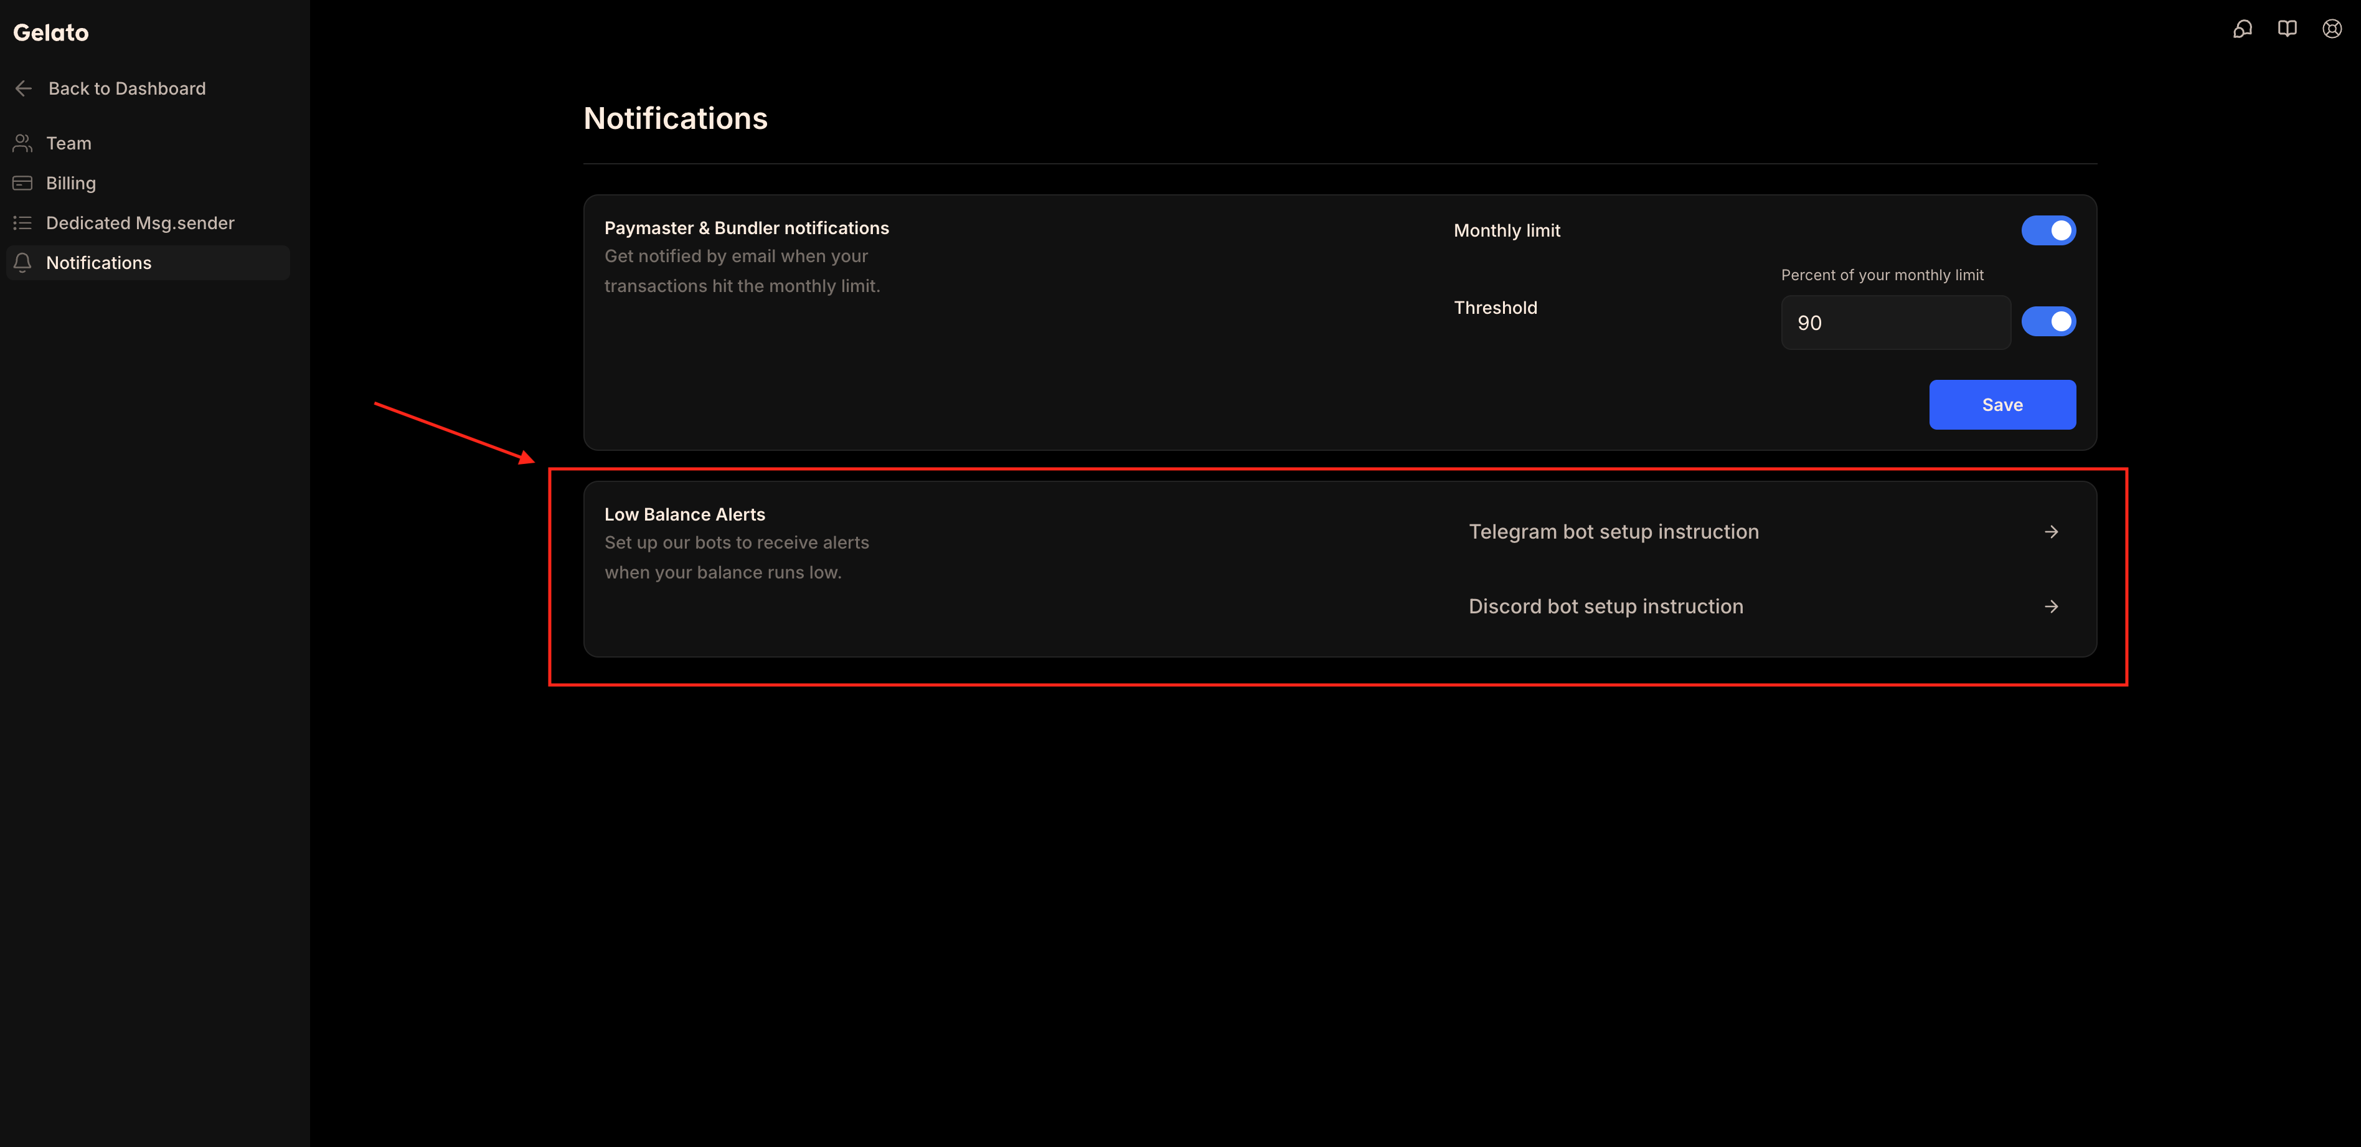Click the Dedicated Msg.sender list icon

[x=23, y=223]
